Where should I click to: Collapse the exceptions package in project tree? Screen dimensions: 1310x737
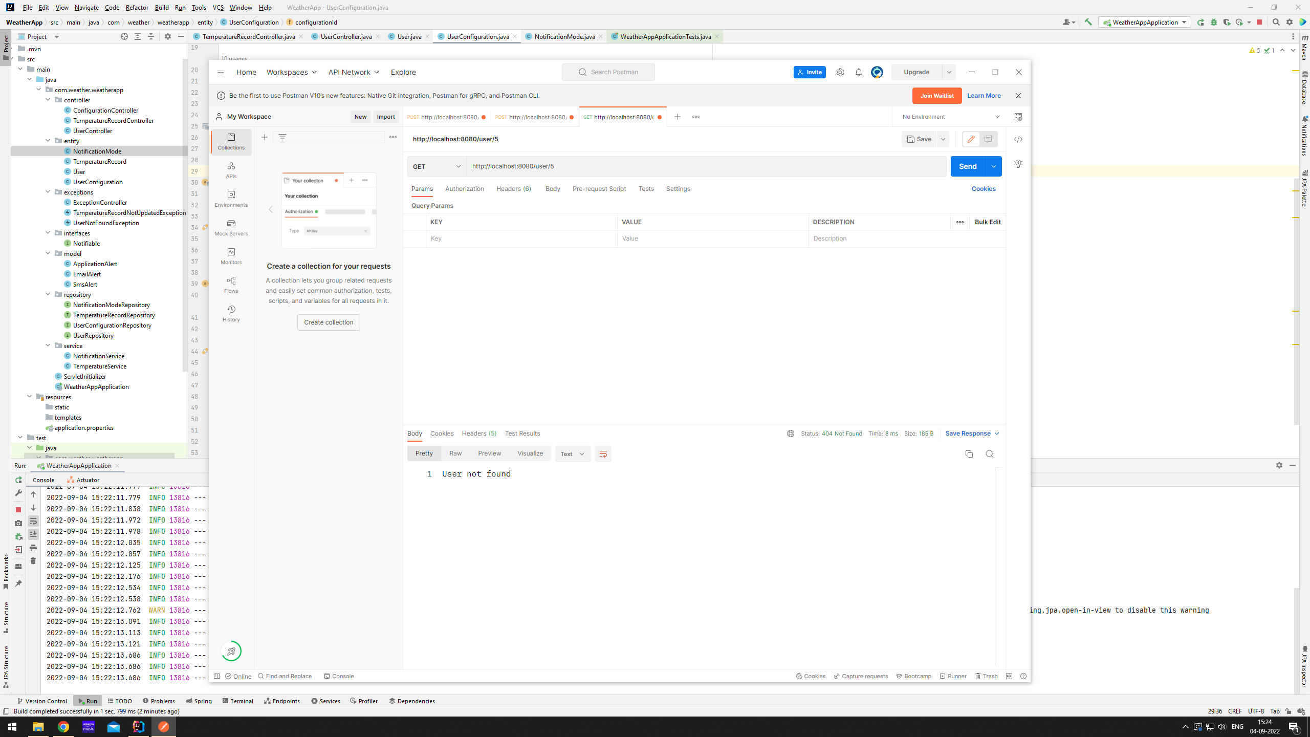(x=48, y=192)
